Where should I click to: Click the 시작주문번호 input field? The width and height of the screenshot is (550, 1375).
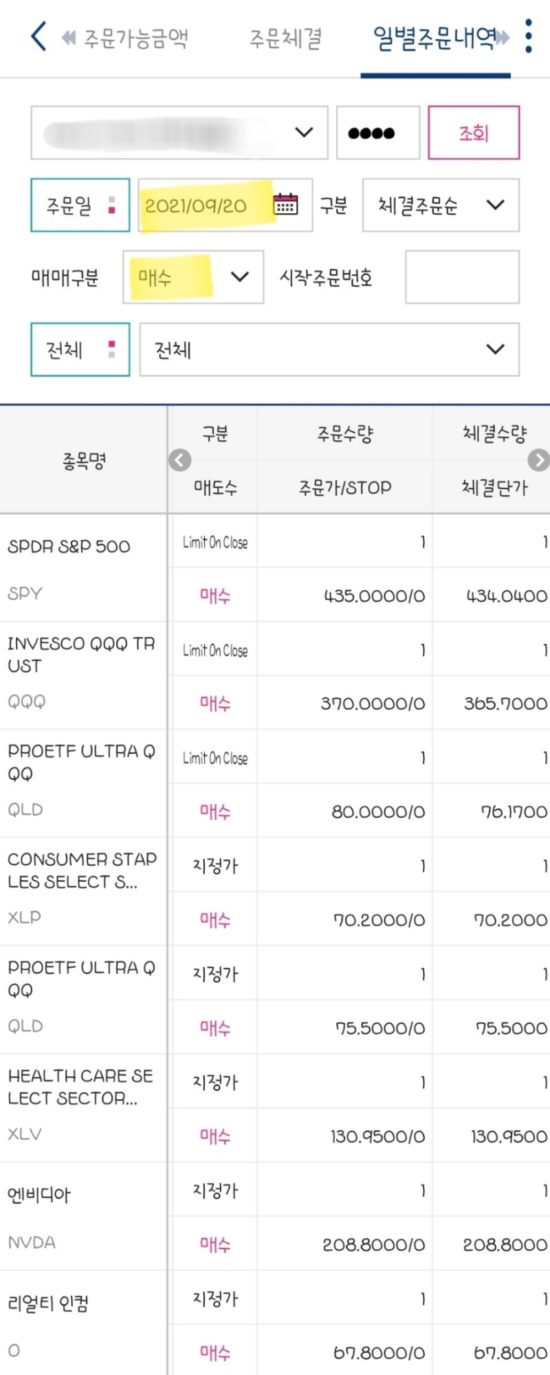(461, 277)
